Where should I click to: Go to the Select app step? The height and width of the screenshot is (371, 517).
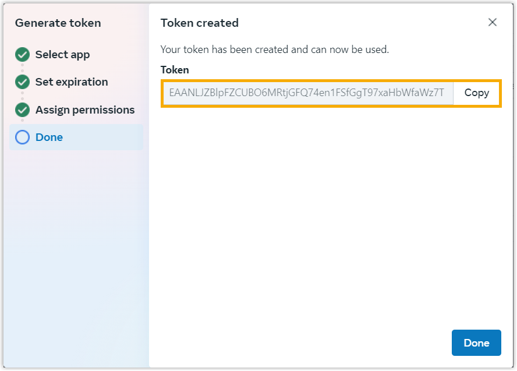pyautogui.click(x=62, y=55)
